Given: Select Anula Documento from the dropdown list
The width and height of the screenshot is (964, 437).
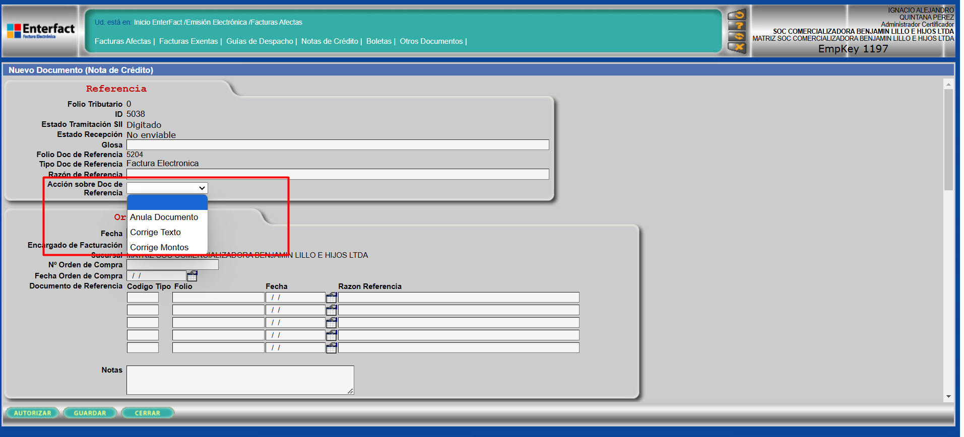Looking at the screenshot, I should pyautogui.click(x=164, y=217).
